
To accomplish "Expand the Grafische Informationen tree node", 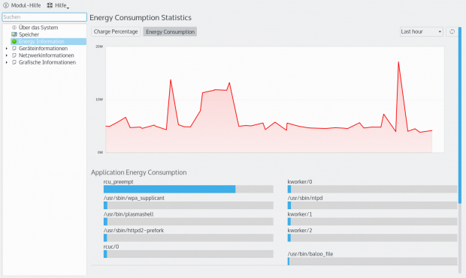I will 7,62.
